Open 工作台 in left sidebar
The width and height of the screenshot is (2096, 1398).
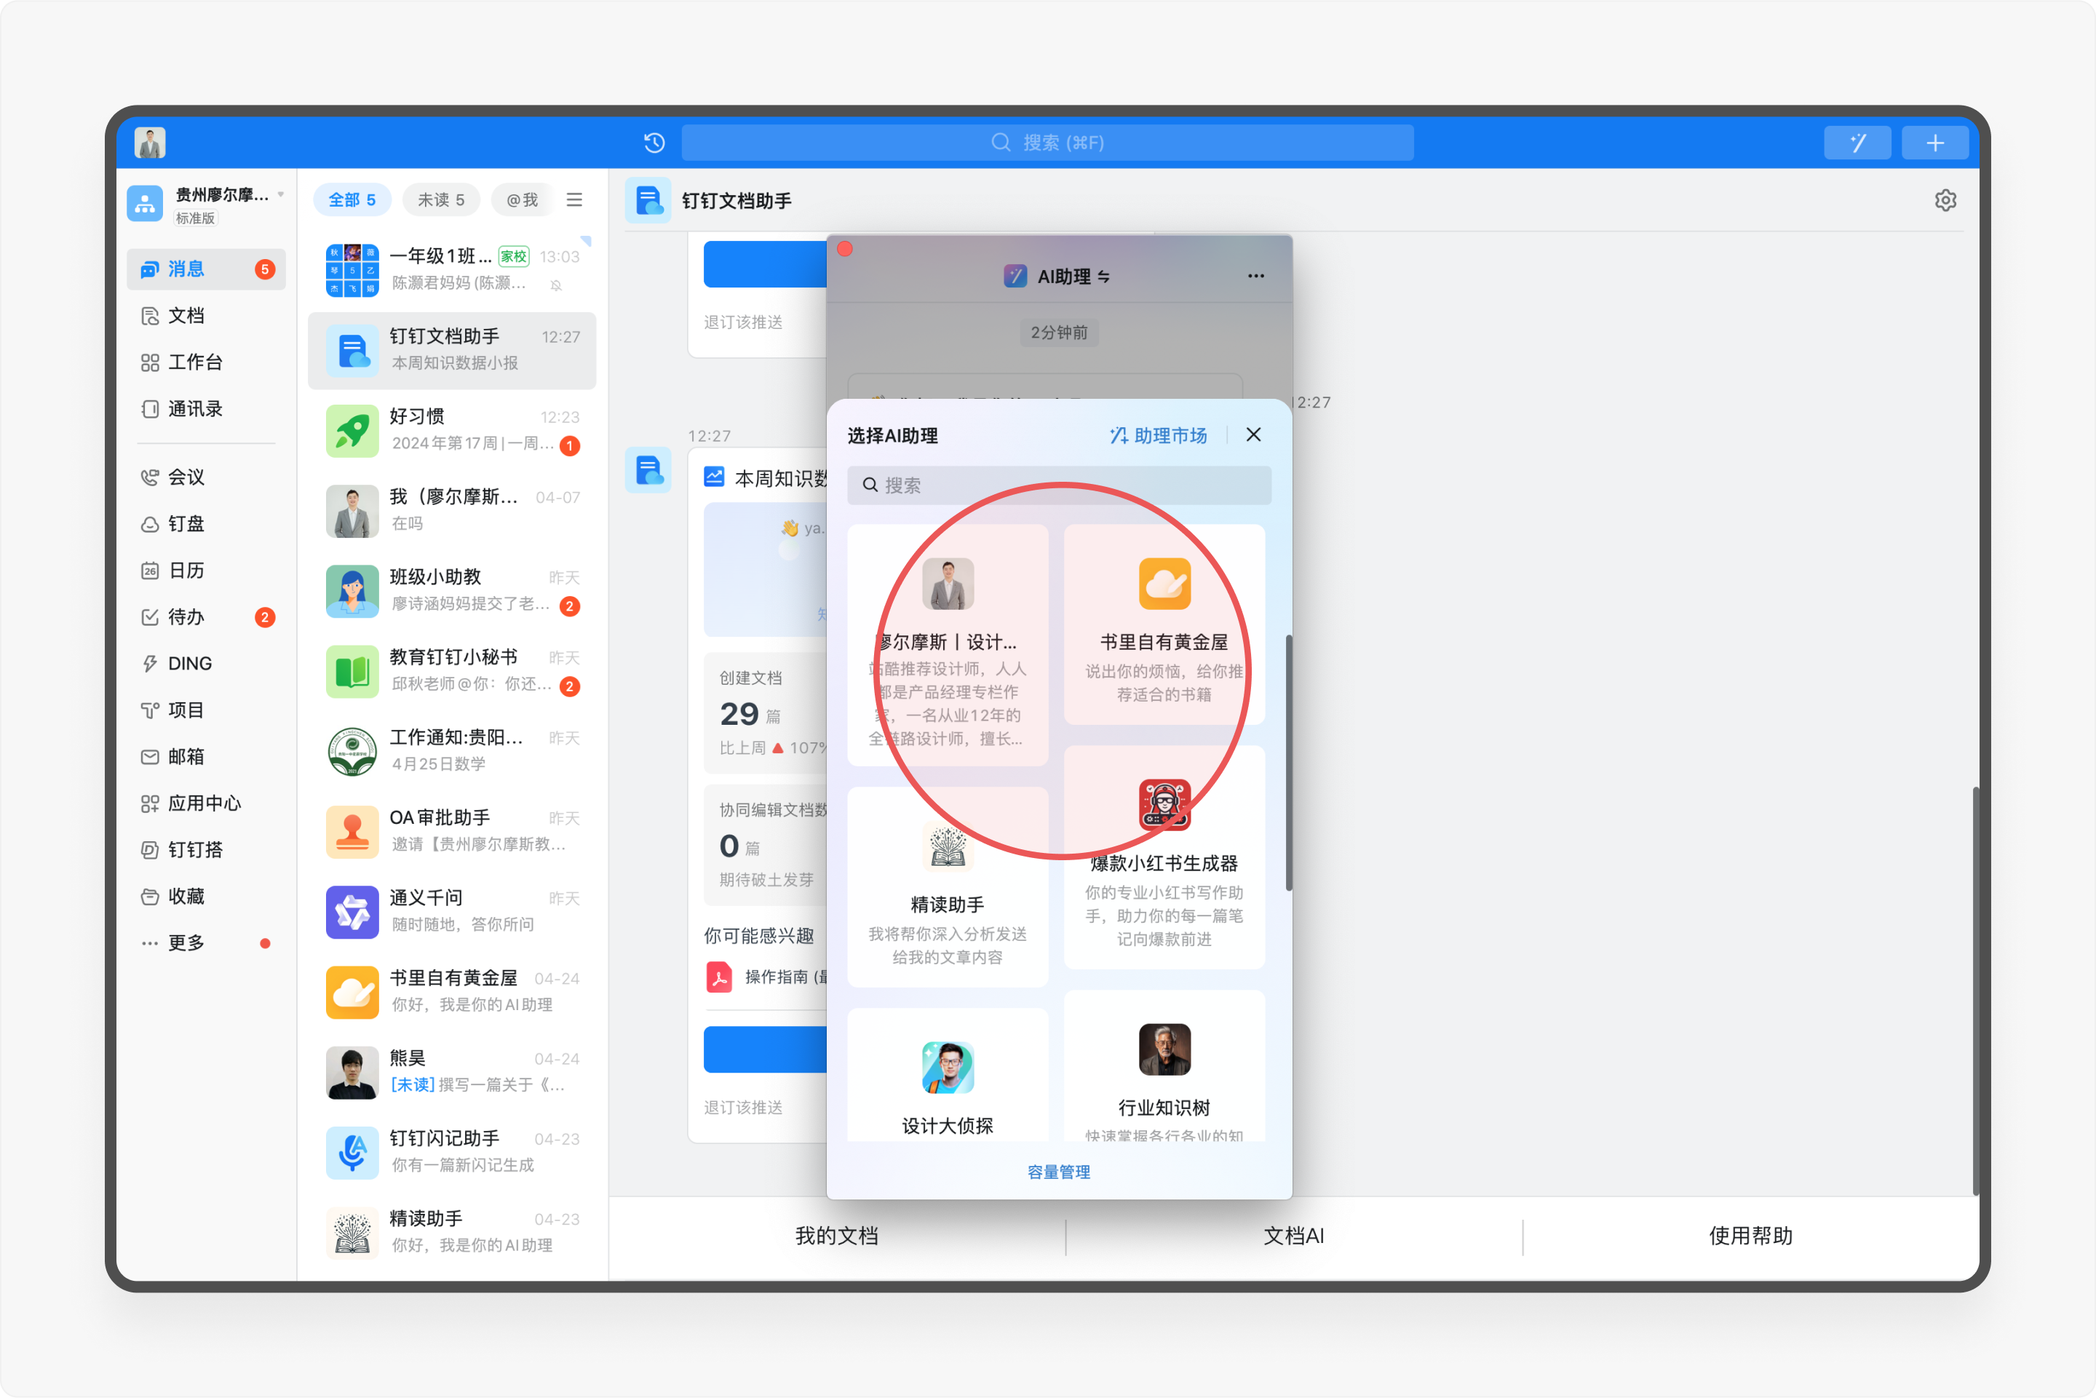pos(206,362)
